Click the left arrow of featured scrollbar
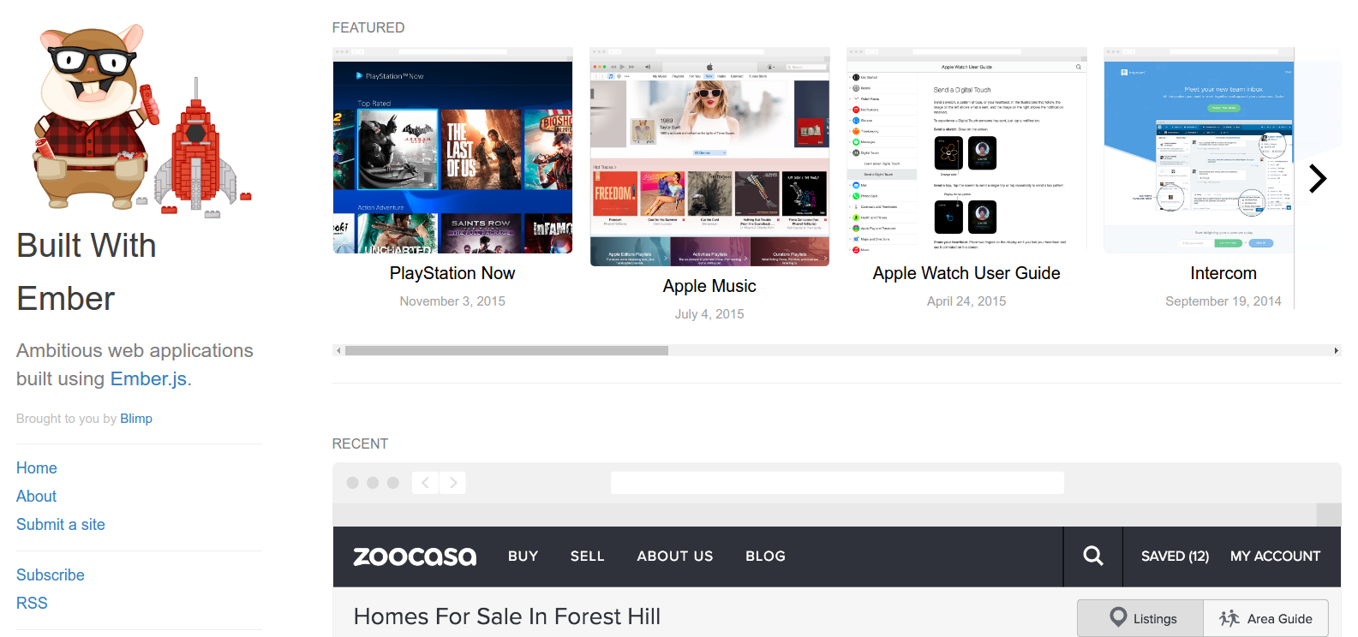 [x=338, y=350]
